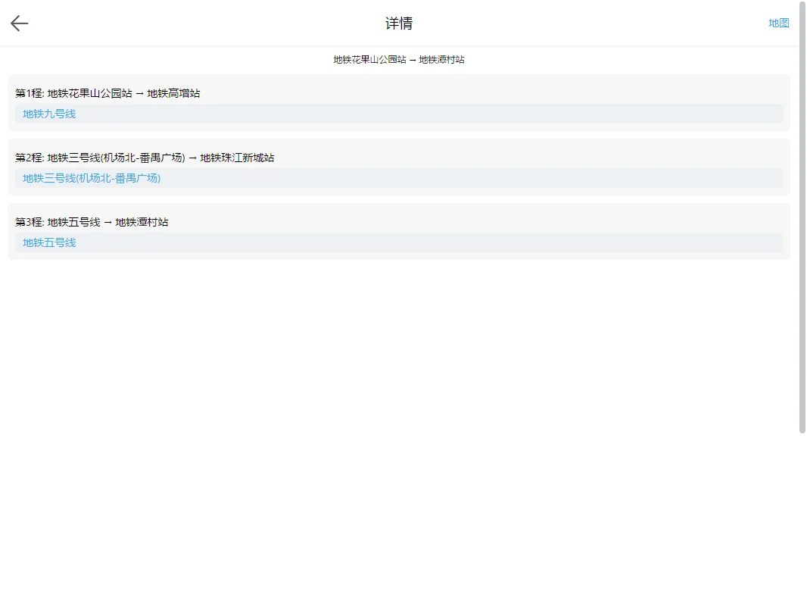Click the arrow in the top route summary
Viewport: 807px width, 600px height.
click(x=413, y=60)
